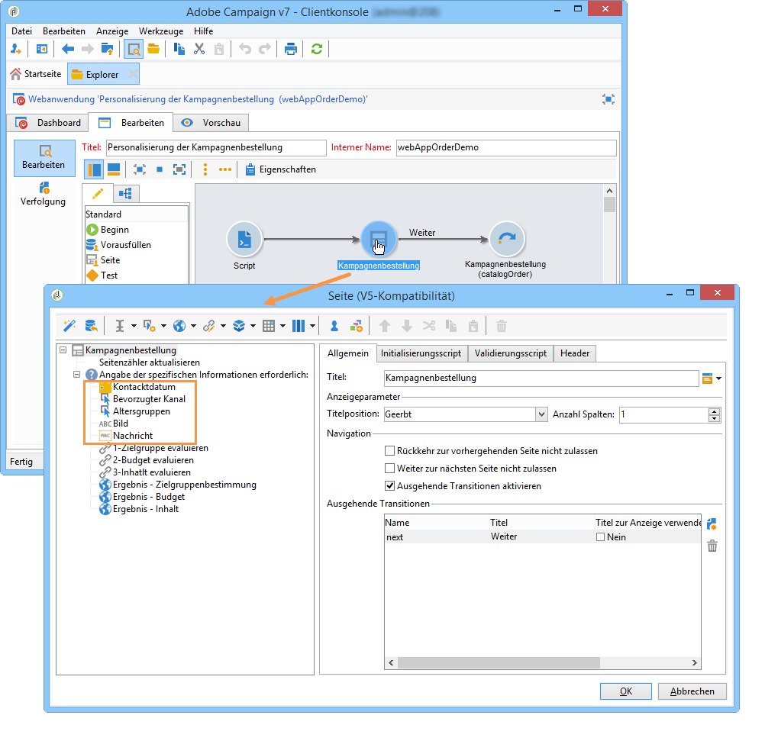Click the trash icon in Seite toolbar
The image size is (765, 741).
[x=501, y=326]
